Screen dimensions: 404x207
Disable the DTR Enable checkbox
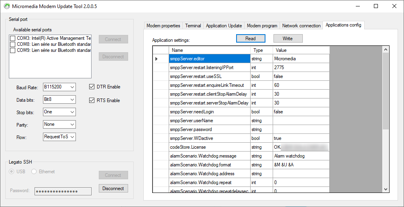tap(92, 87)
